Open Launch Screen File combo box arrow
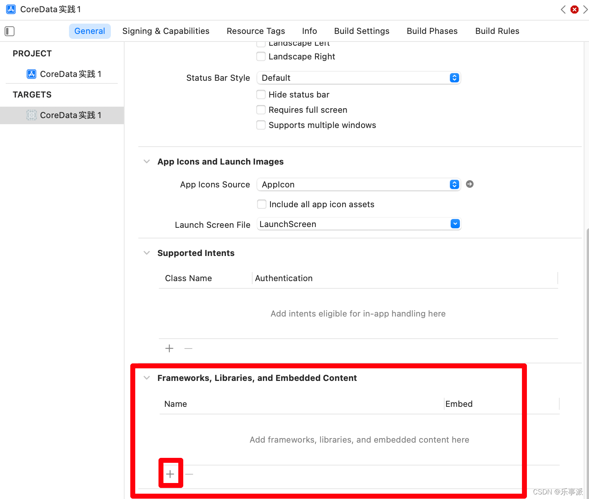 455,224
